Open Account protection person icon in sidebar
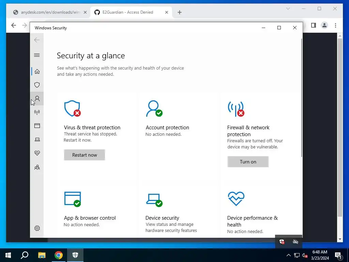The width and height of the screenshot is (349, 262). pyautogui.click(x=37, y=99)
